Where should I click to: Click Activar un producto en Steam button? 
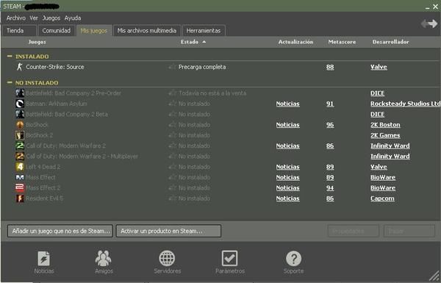[168, 231]
